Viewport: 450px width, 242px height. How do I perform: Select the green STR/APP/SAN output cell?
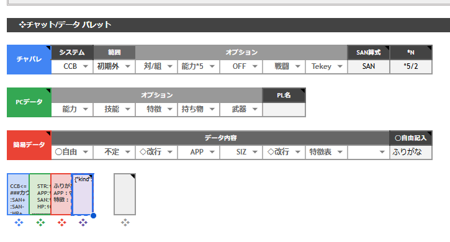[x=40, y=194]
